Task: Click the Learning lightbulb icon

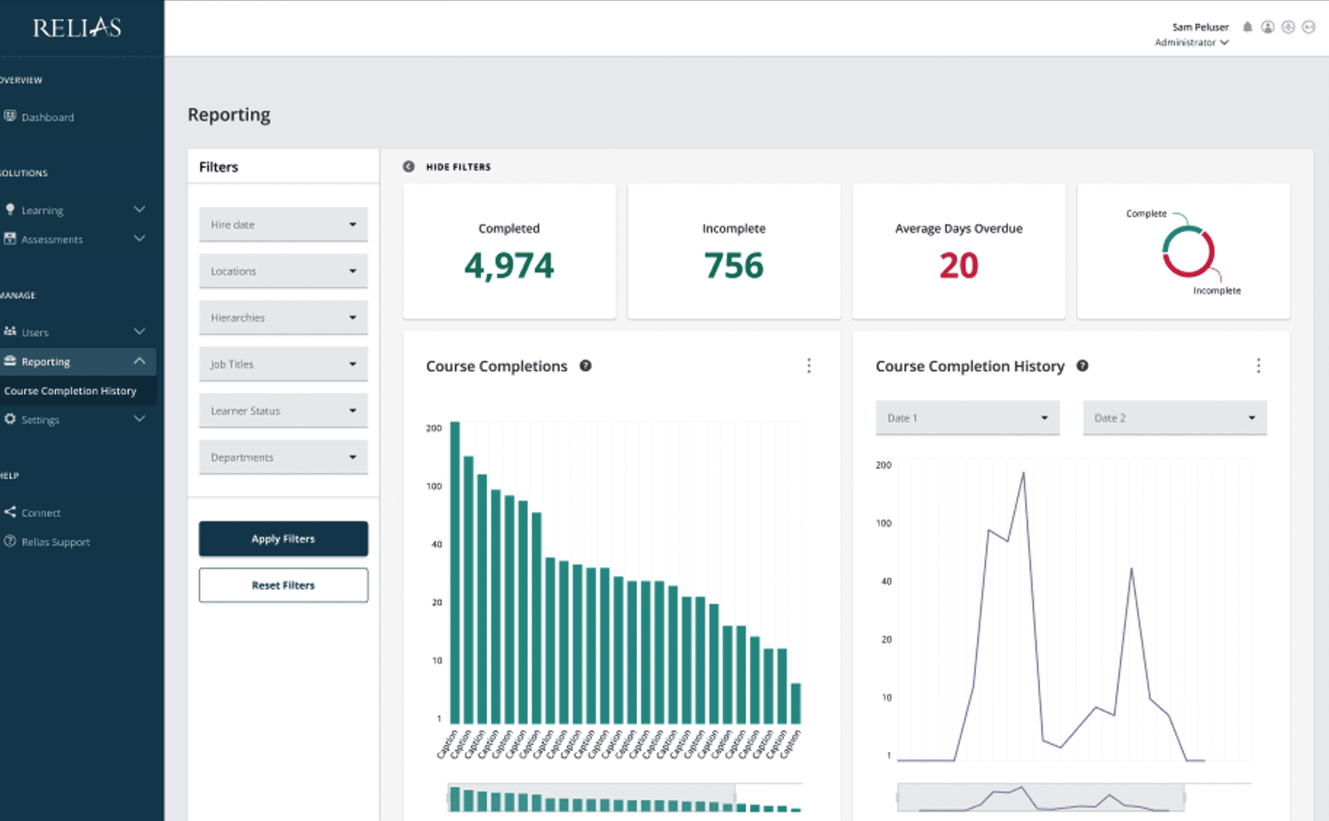Action: tap(10, 209)
